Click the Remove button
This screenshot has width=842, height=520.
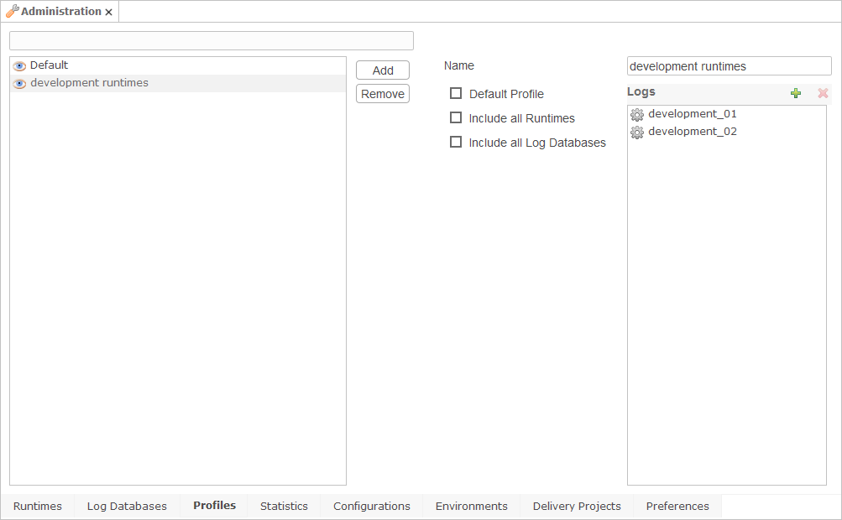click(x=382, y=94)
